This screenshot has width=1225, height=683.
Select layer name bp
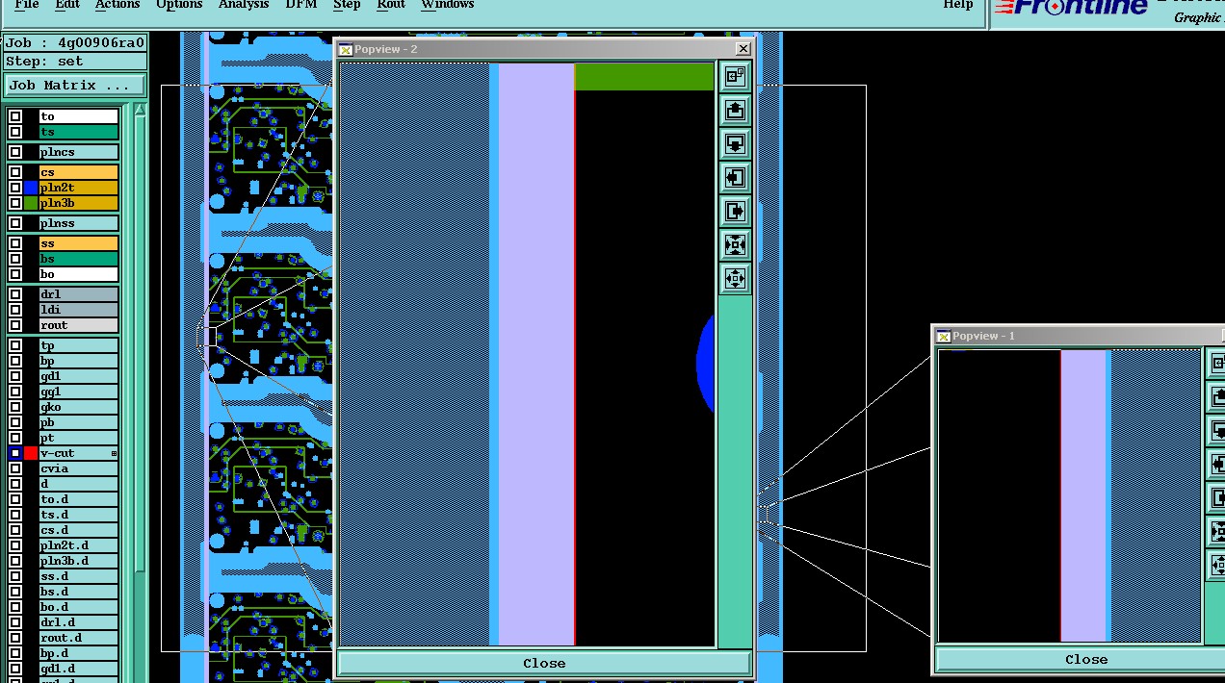(x=78, y=361)
